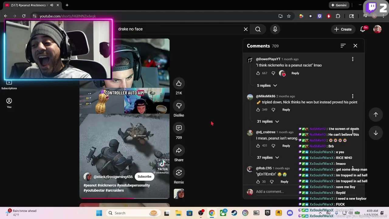The image size is (389, 219).
Task: Open options menu for DowerPlaysYT comment
Action: click(353, 59)
